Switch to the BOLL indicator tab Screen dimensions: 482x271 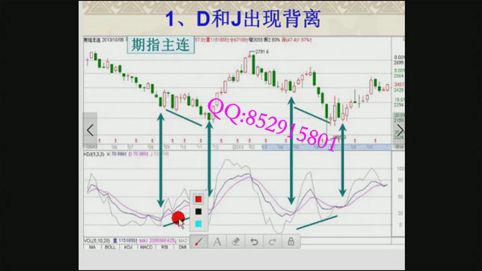108,247
